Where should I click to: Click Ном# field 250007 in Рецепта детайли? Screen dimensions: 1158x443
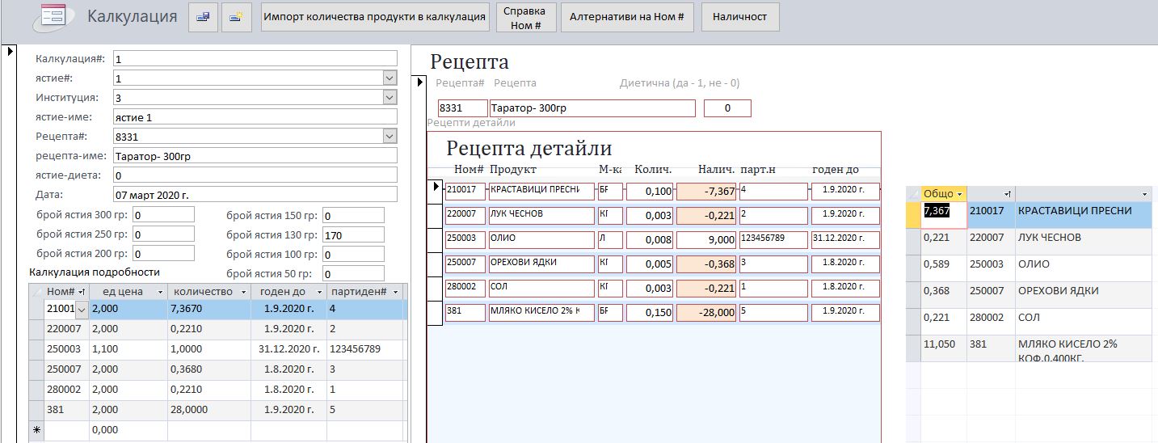pyautogui.click(x=465, y=264)
